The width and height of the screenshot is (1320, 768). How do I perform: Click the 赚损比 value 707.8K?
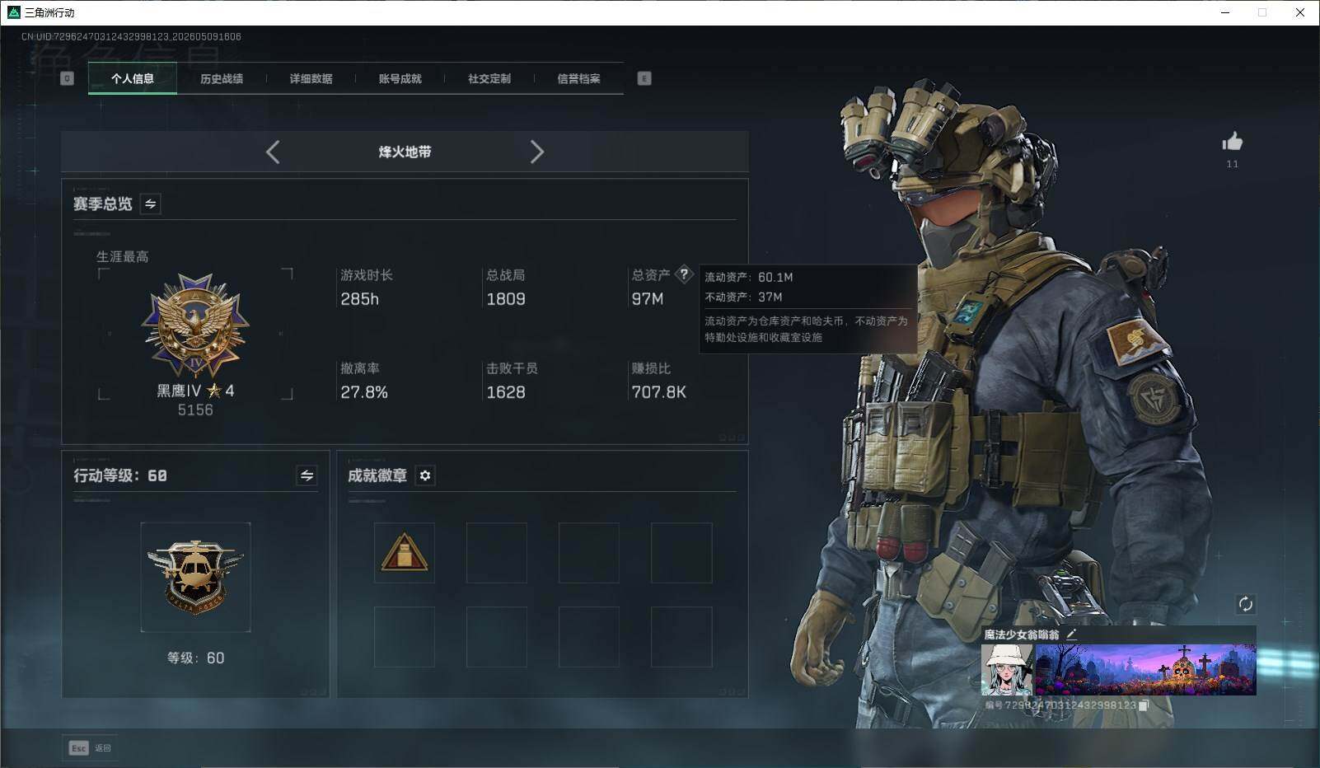tap(659, 392)
